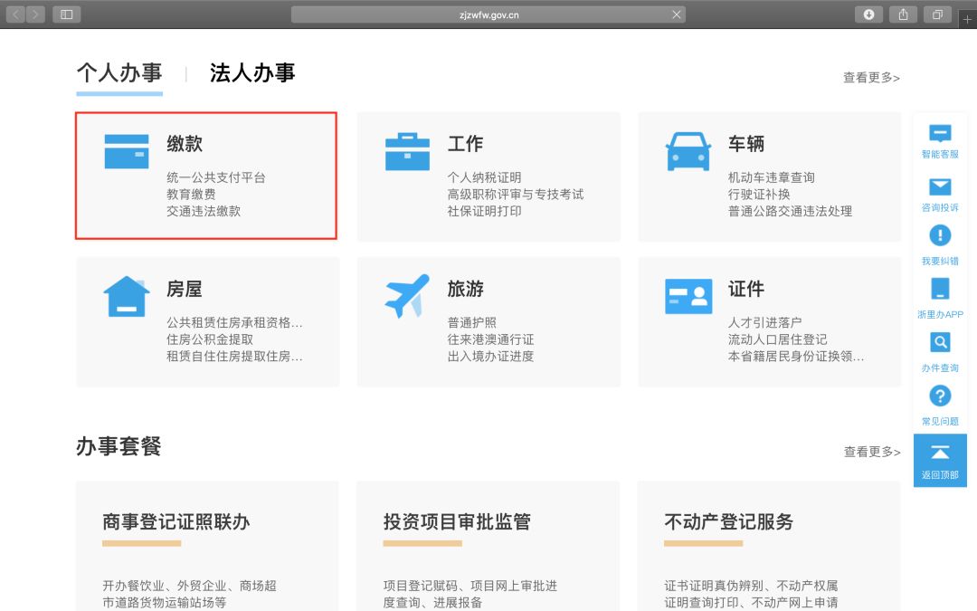This screenshot has height=611, width=977.
Task: Select the 工作 briefcase icon
Action: click(407, 150)
